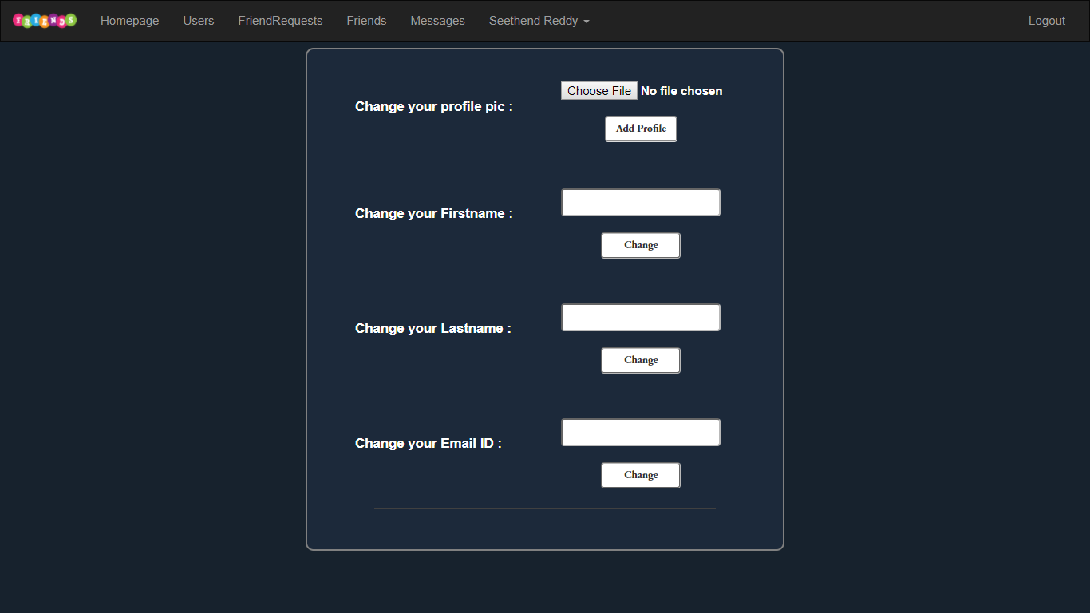The width and height of the screenshot is (1090, 613).
Task: Go to the Users page
Action: tap(199, 21)
